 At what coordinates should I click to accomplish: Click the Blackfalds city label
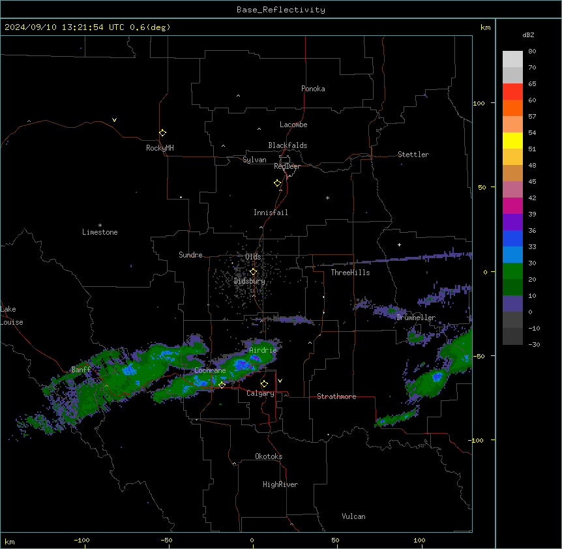coord(288,145)
